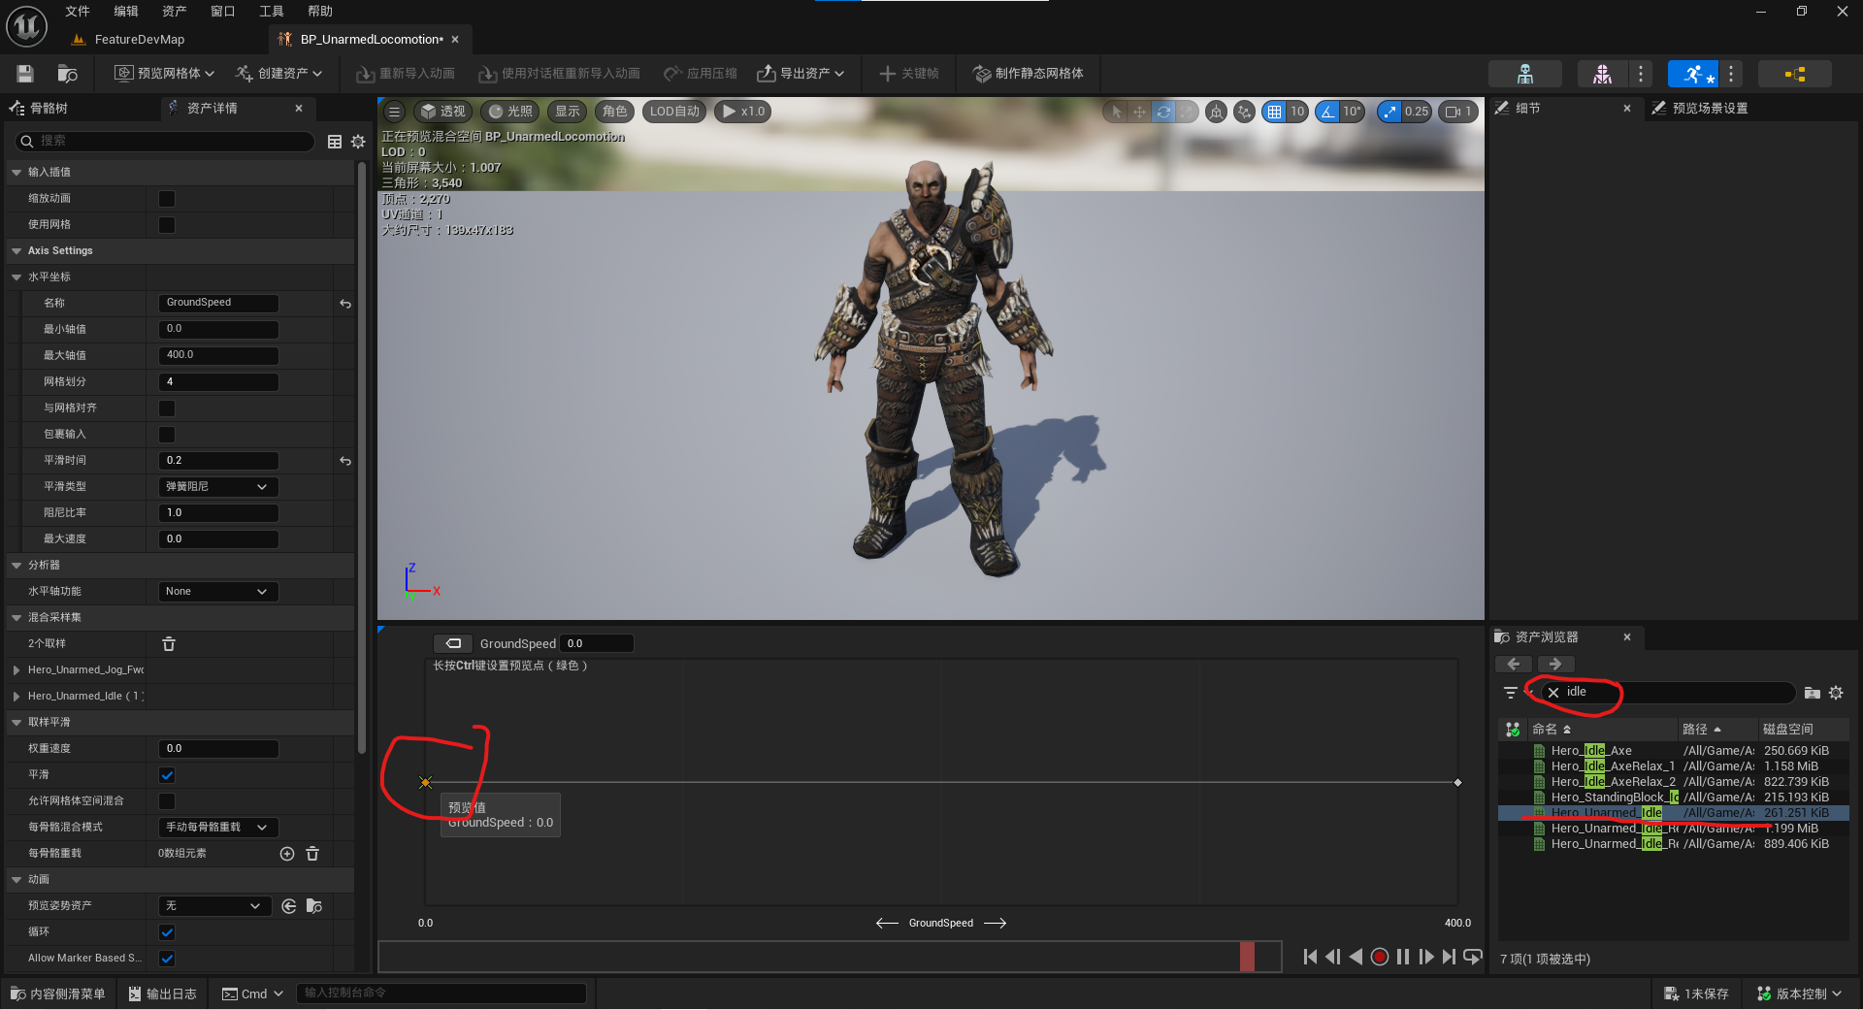Clear per-bone override array trash icon
Viewport: 1863px width, 1010px height.
[x=312, y=854]
